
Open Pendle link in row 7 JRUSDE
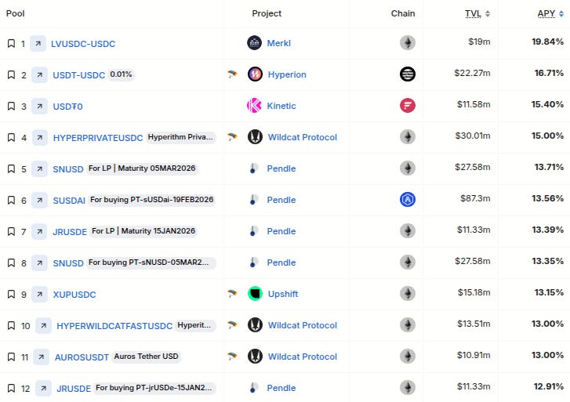tap(281, 231)
